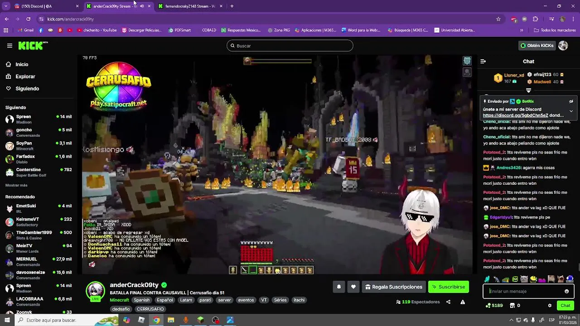Screen dimensions: 580x326
Task: Collapse the chat panel arrow icon
Action: [x=483, y=61]
